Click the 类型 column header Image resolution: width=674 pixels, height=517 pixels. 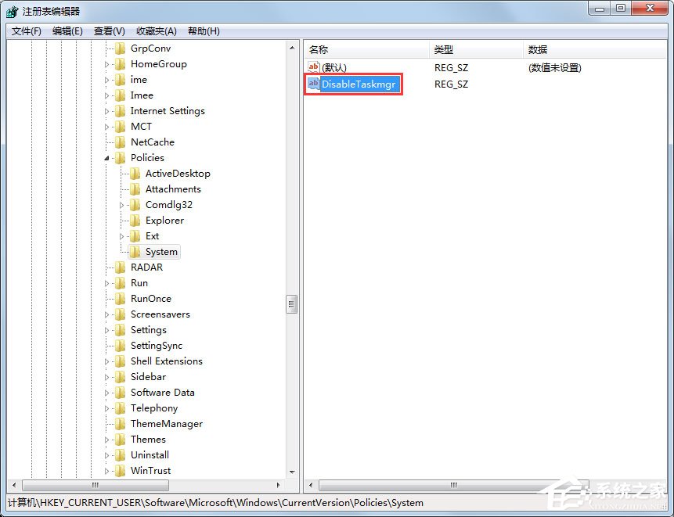[x=443, y=48]
